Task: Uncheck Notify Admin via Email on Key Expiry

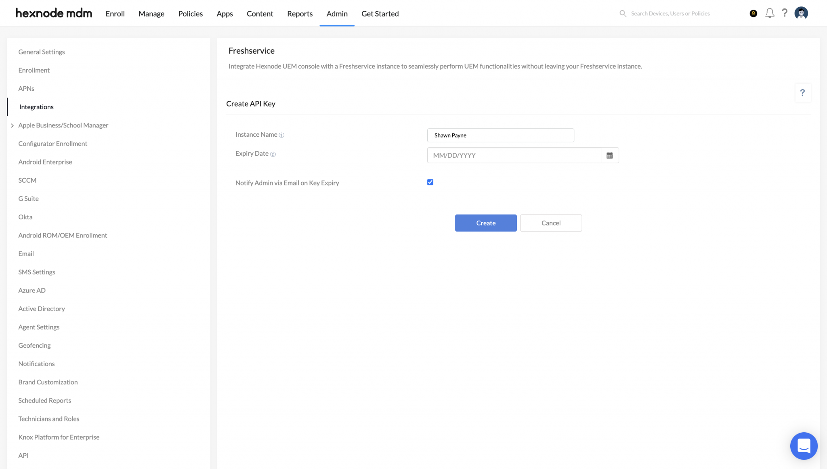Action: tap(430, 182)
